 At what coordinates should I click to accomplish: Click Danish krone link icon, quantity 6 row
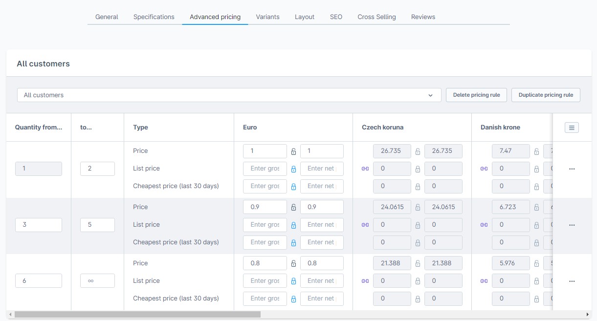(x=484, y=281)
